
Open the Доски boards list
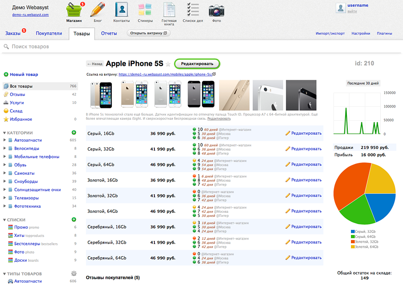point(20,260)
